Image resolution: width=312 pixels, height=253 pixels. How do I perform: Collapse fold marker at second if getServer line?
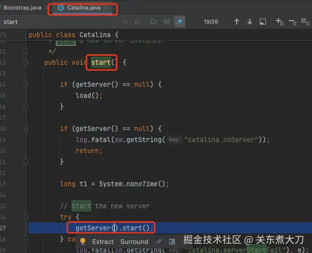tap(26, 129)
